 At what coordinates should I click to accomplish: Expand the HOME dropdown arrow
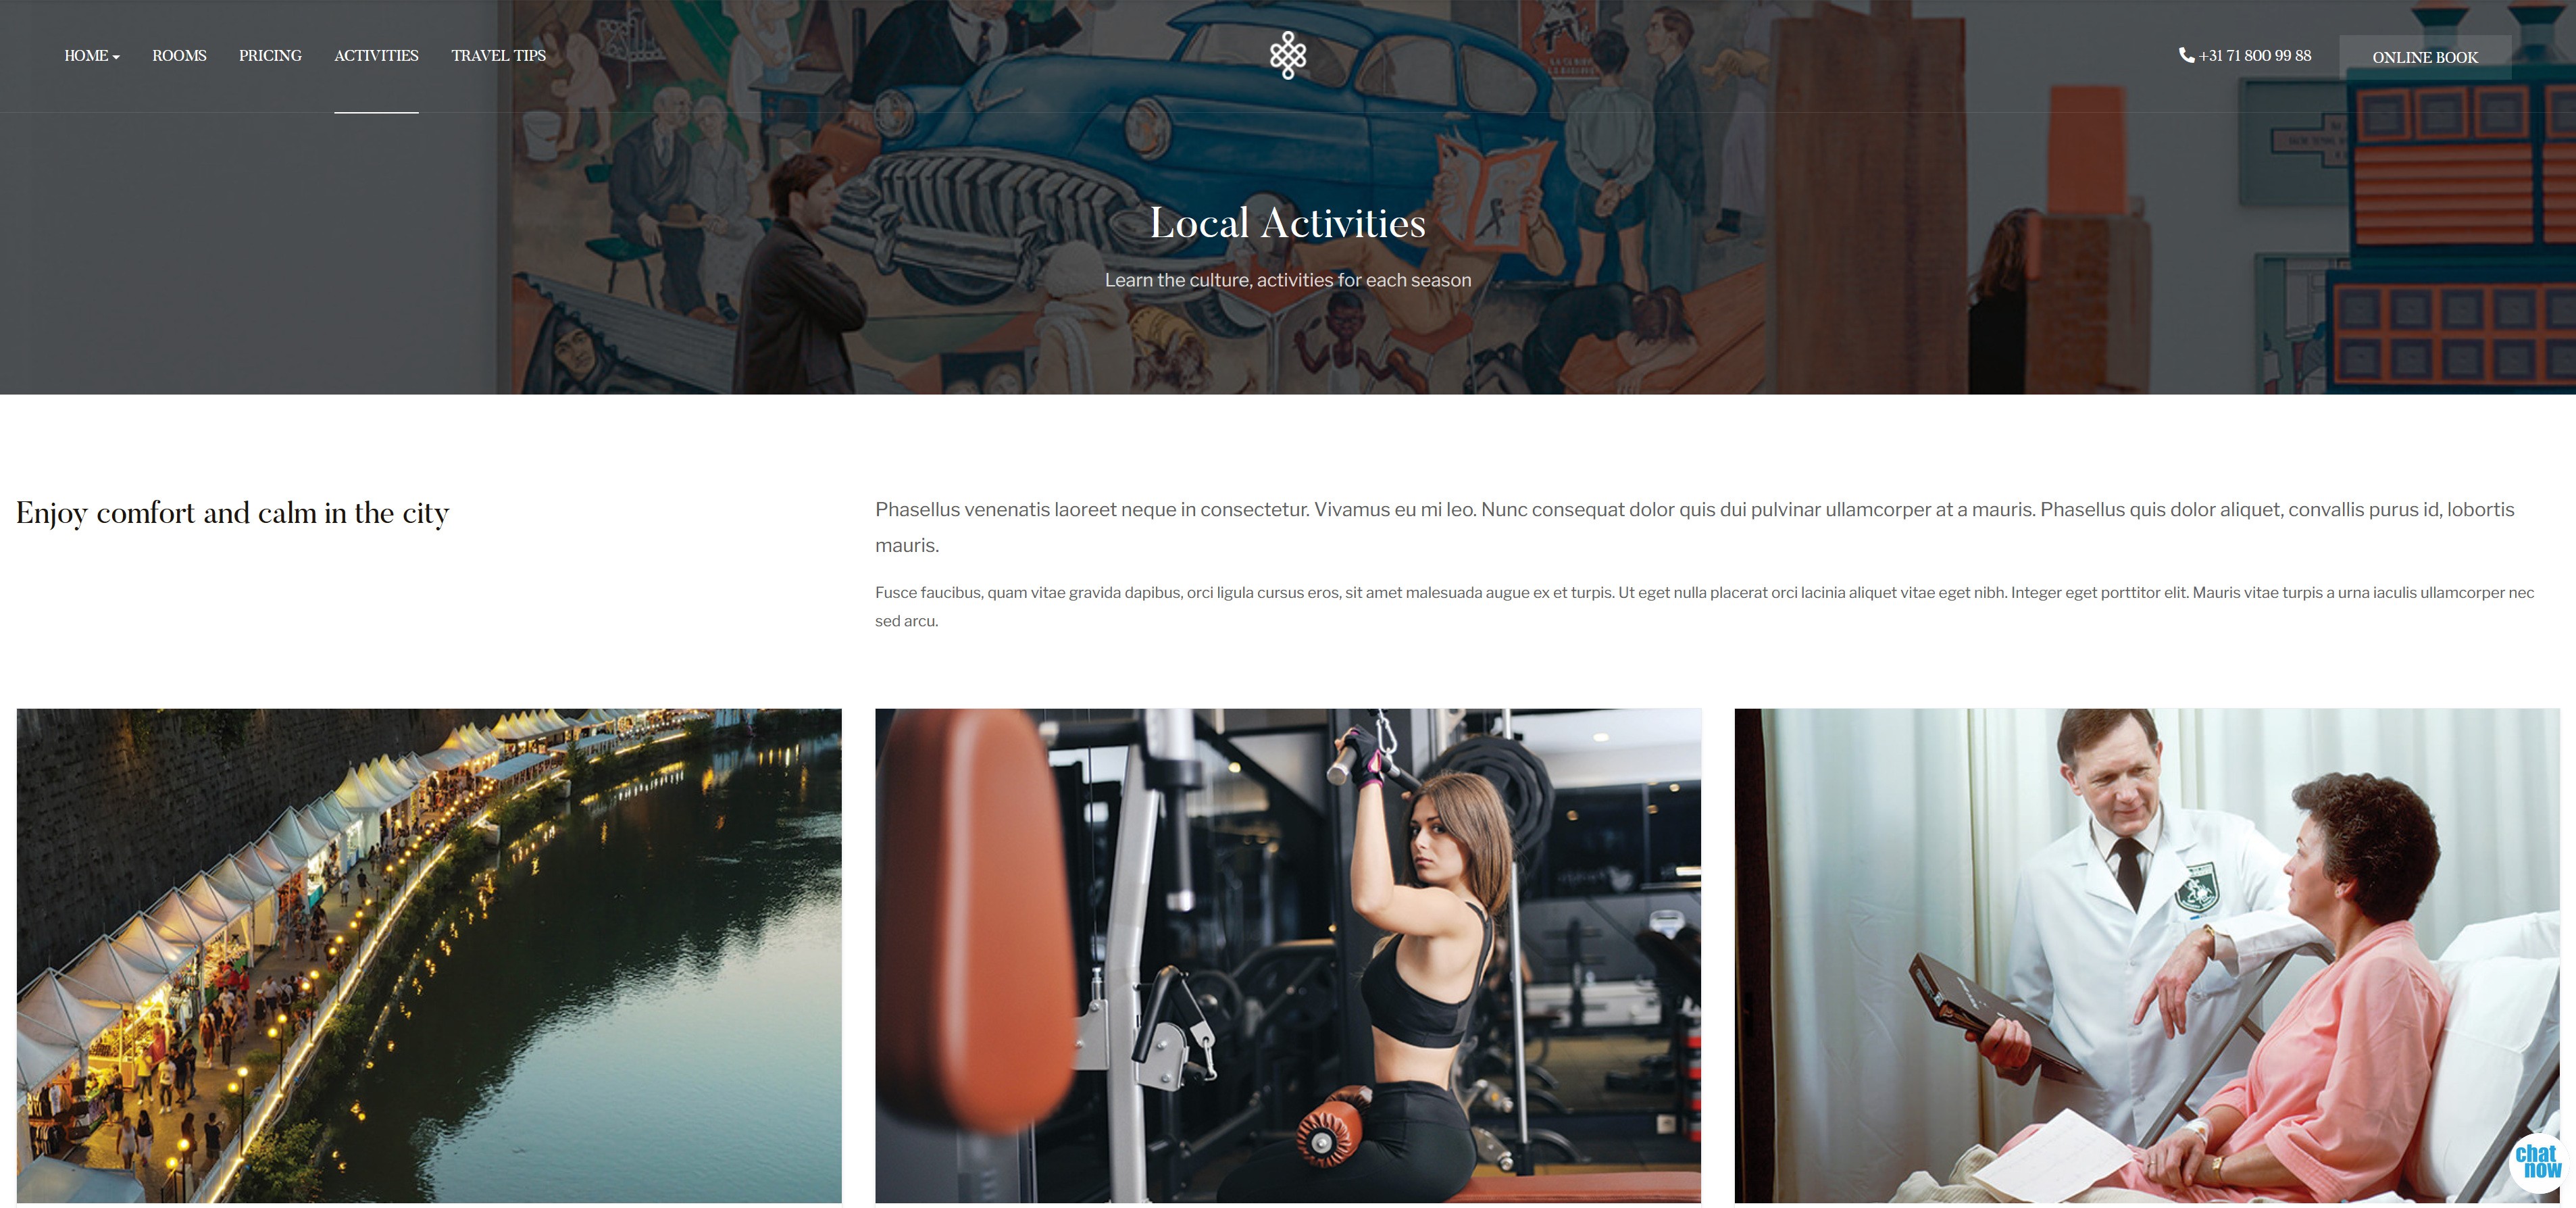[x=116, y=57]
